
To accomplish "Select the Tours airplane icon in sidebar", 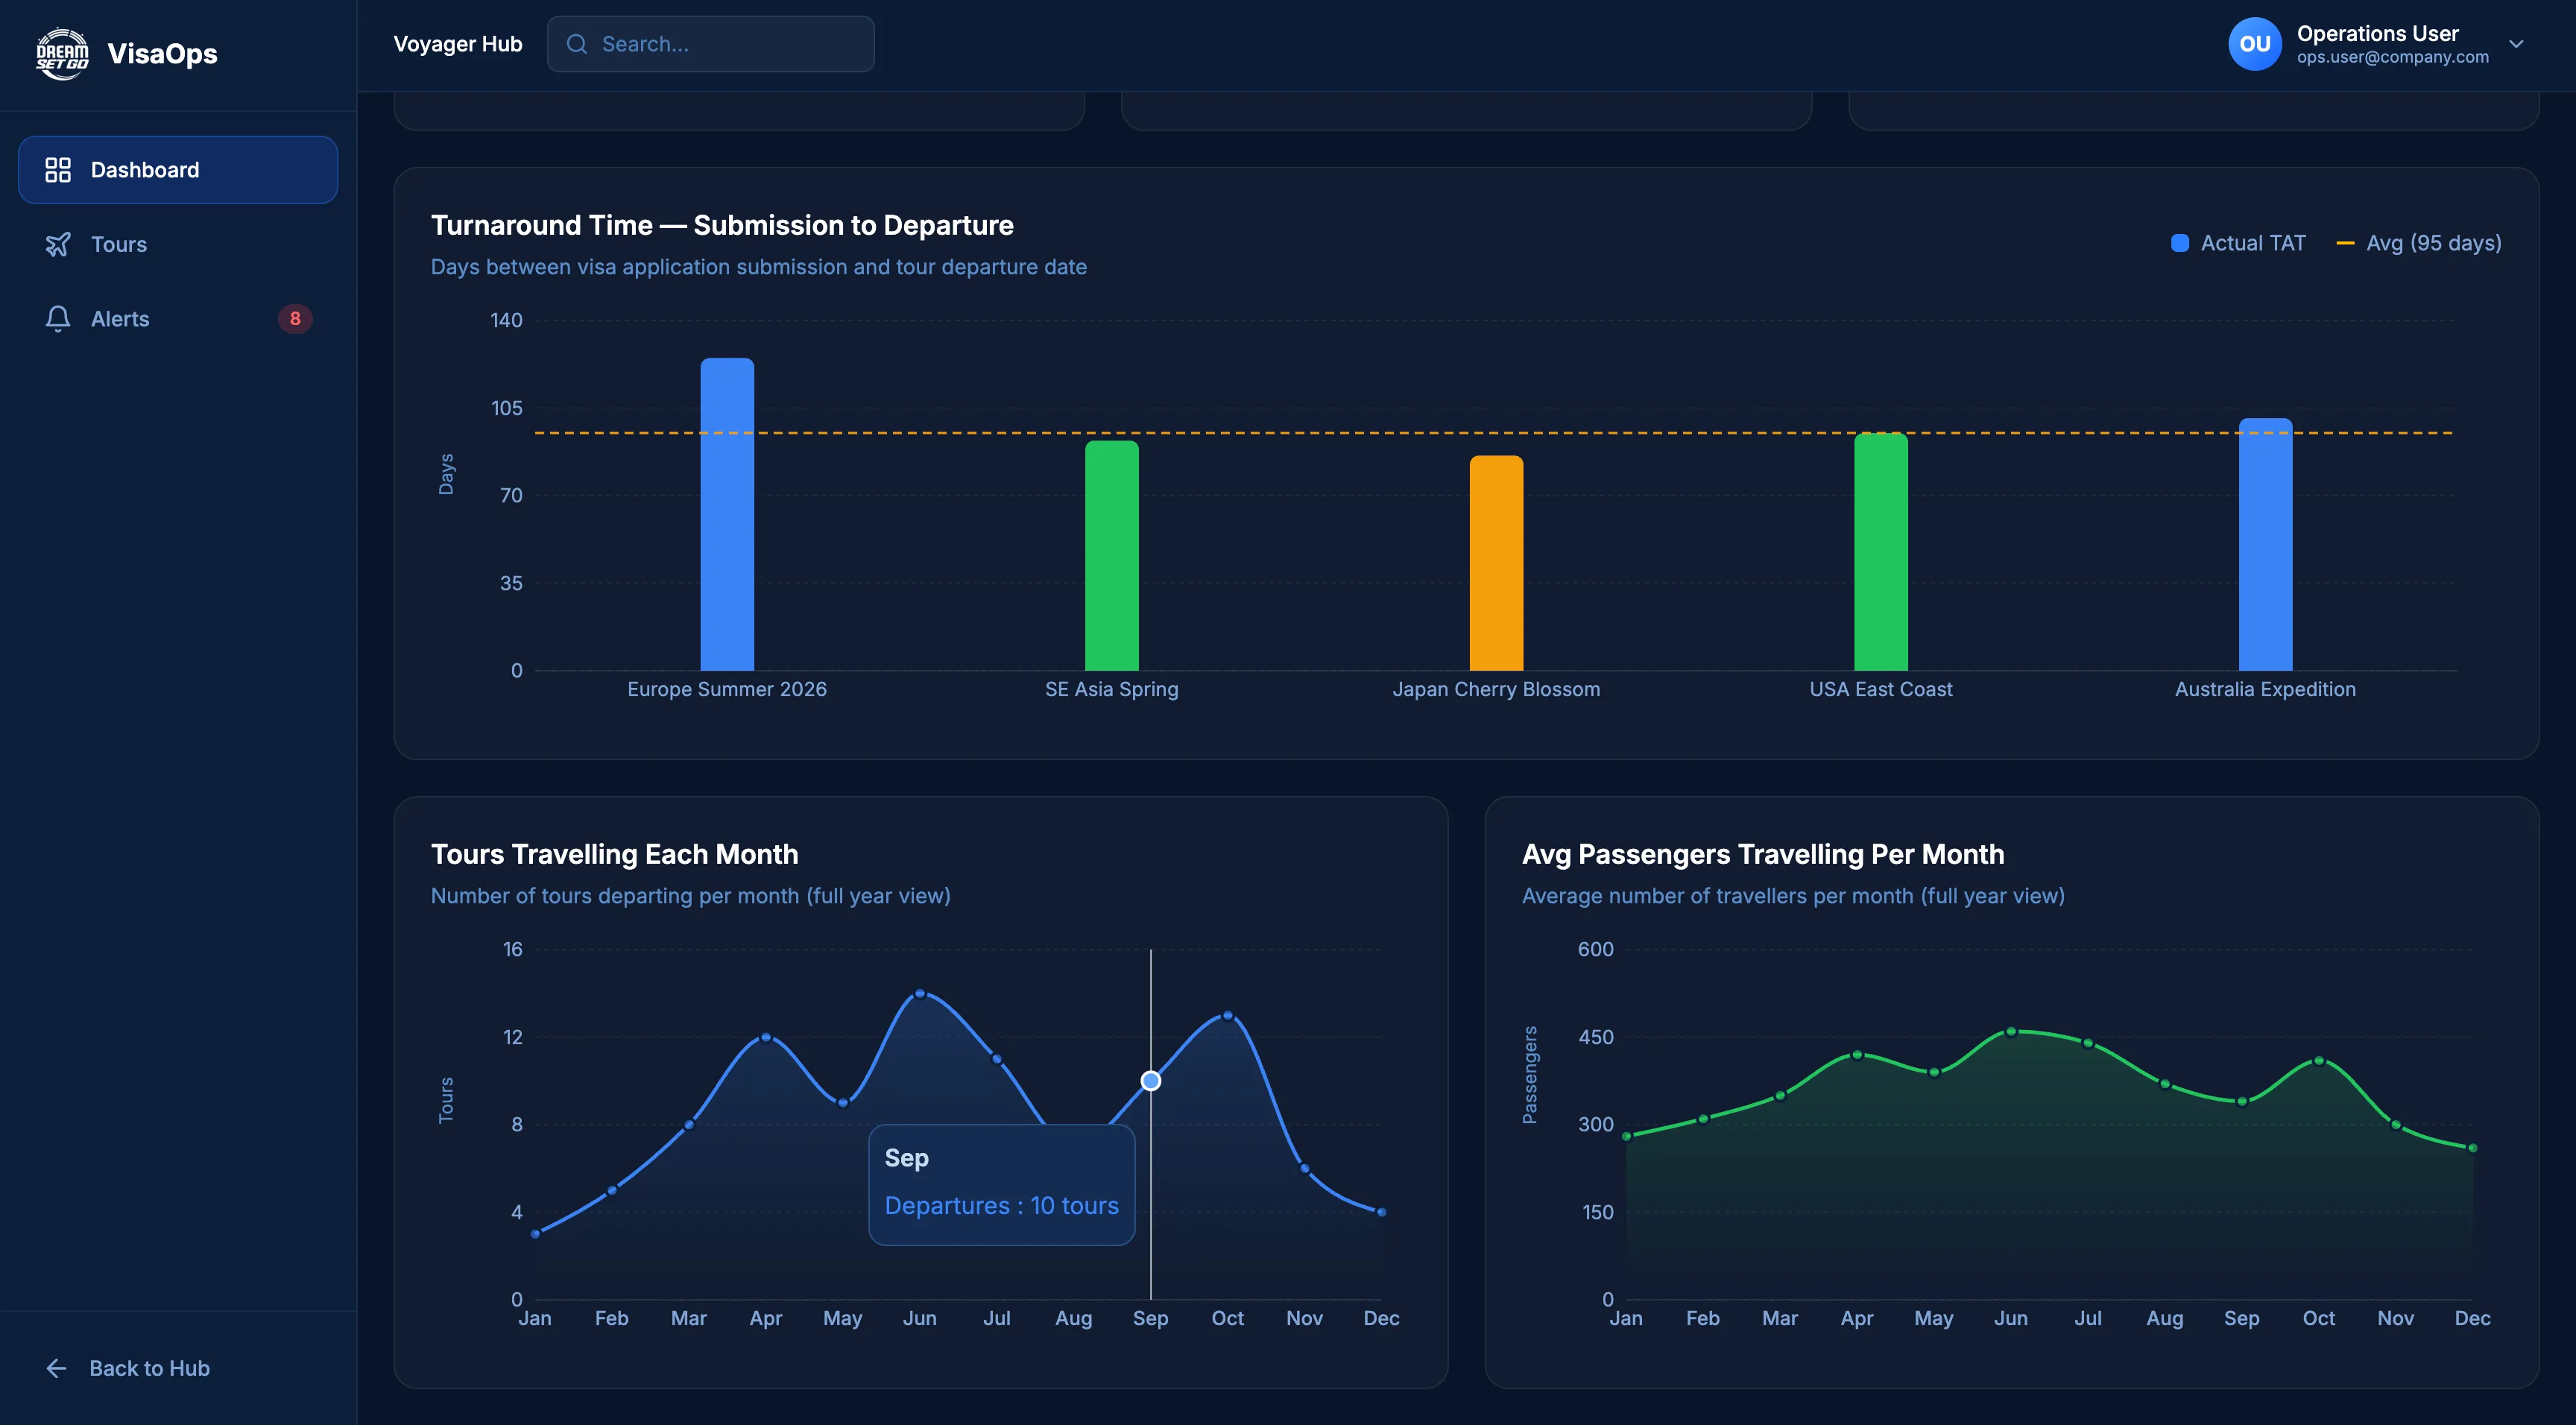I will point(60,244).
